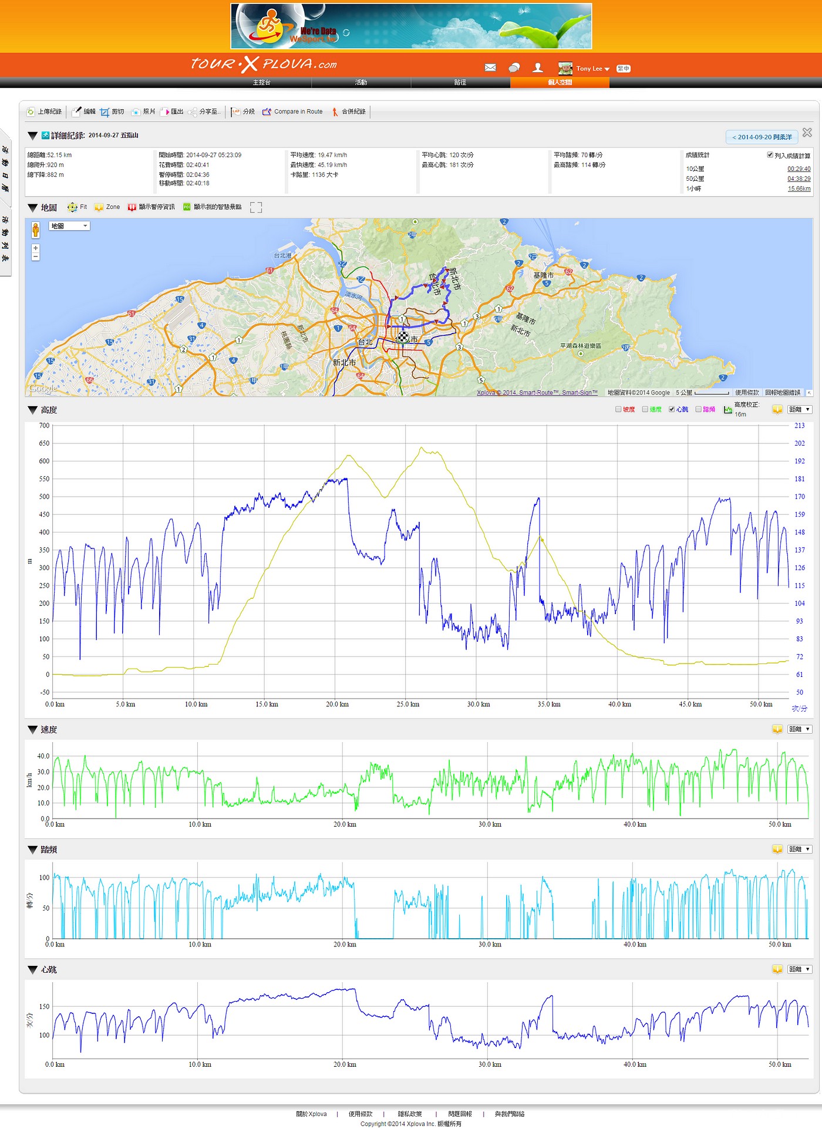Image resolution: width=822 pixels, height=1129 pixels.
Task: Click the map zoom in plus button
Action: tap(36, 248)
